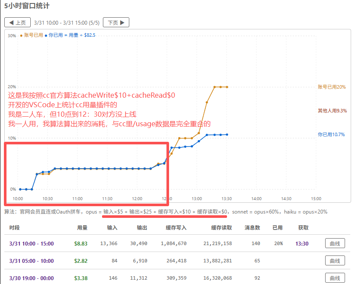Viewport: 355px width, 284px height.
Task: Click the 1,084,670 cache write cell
Action: [174, 243]
